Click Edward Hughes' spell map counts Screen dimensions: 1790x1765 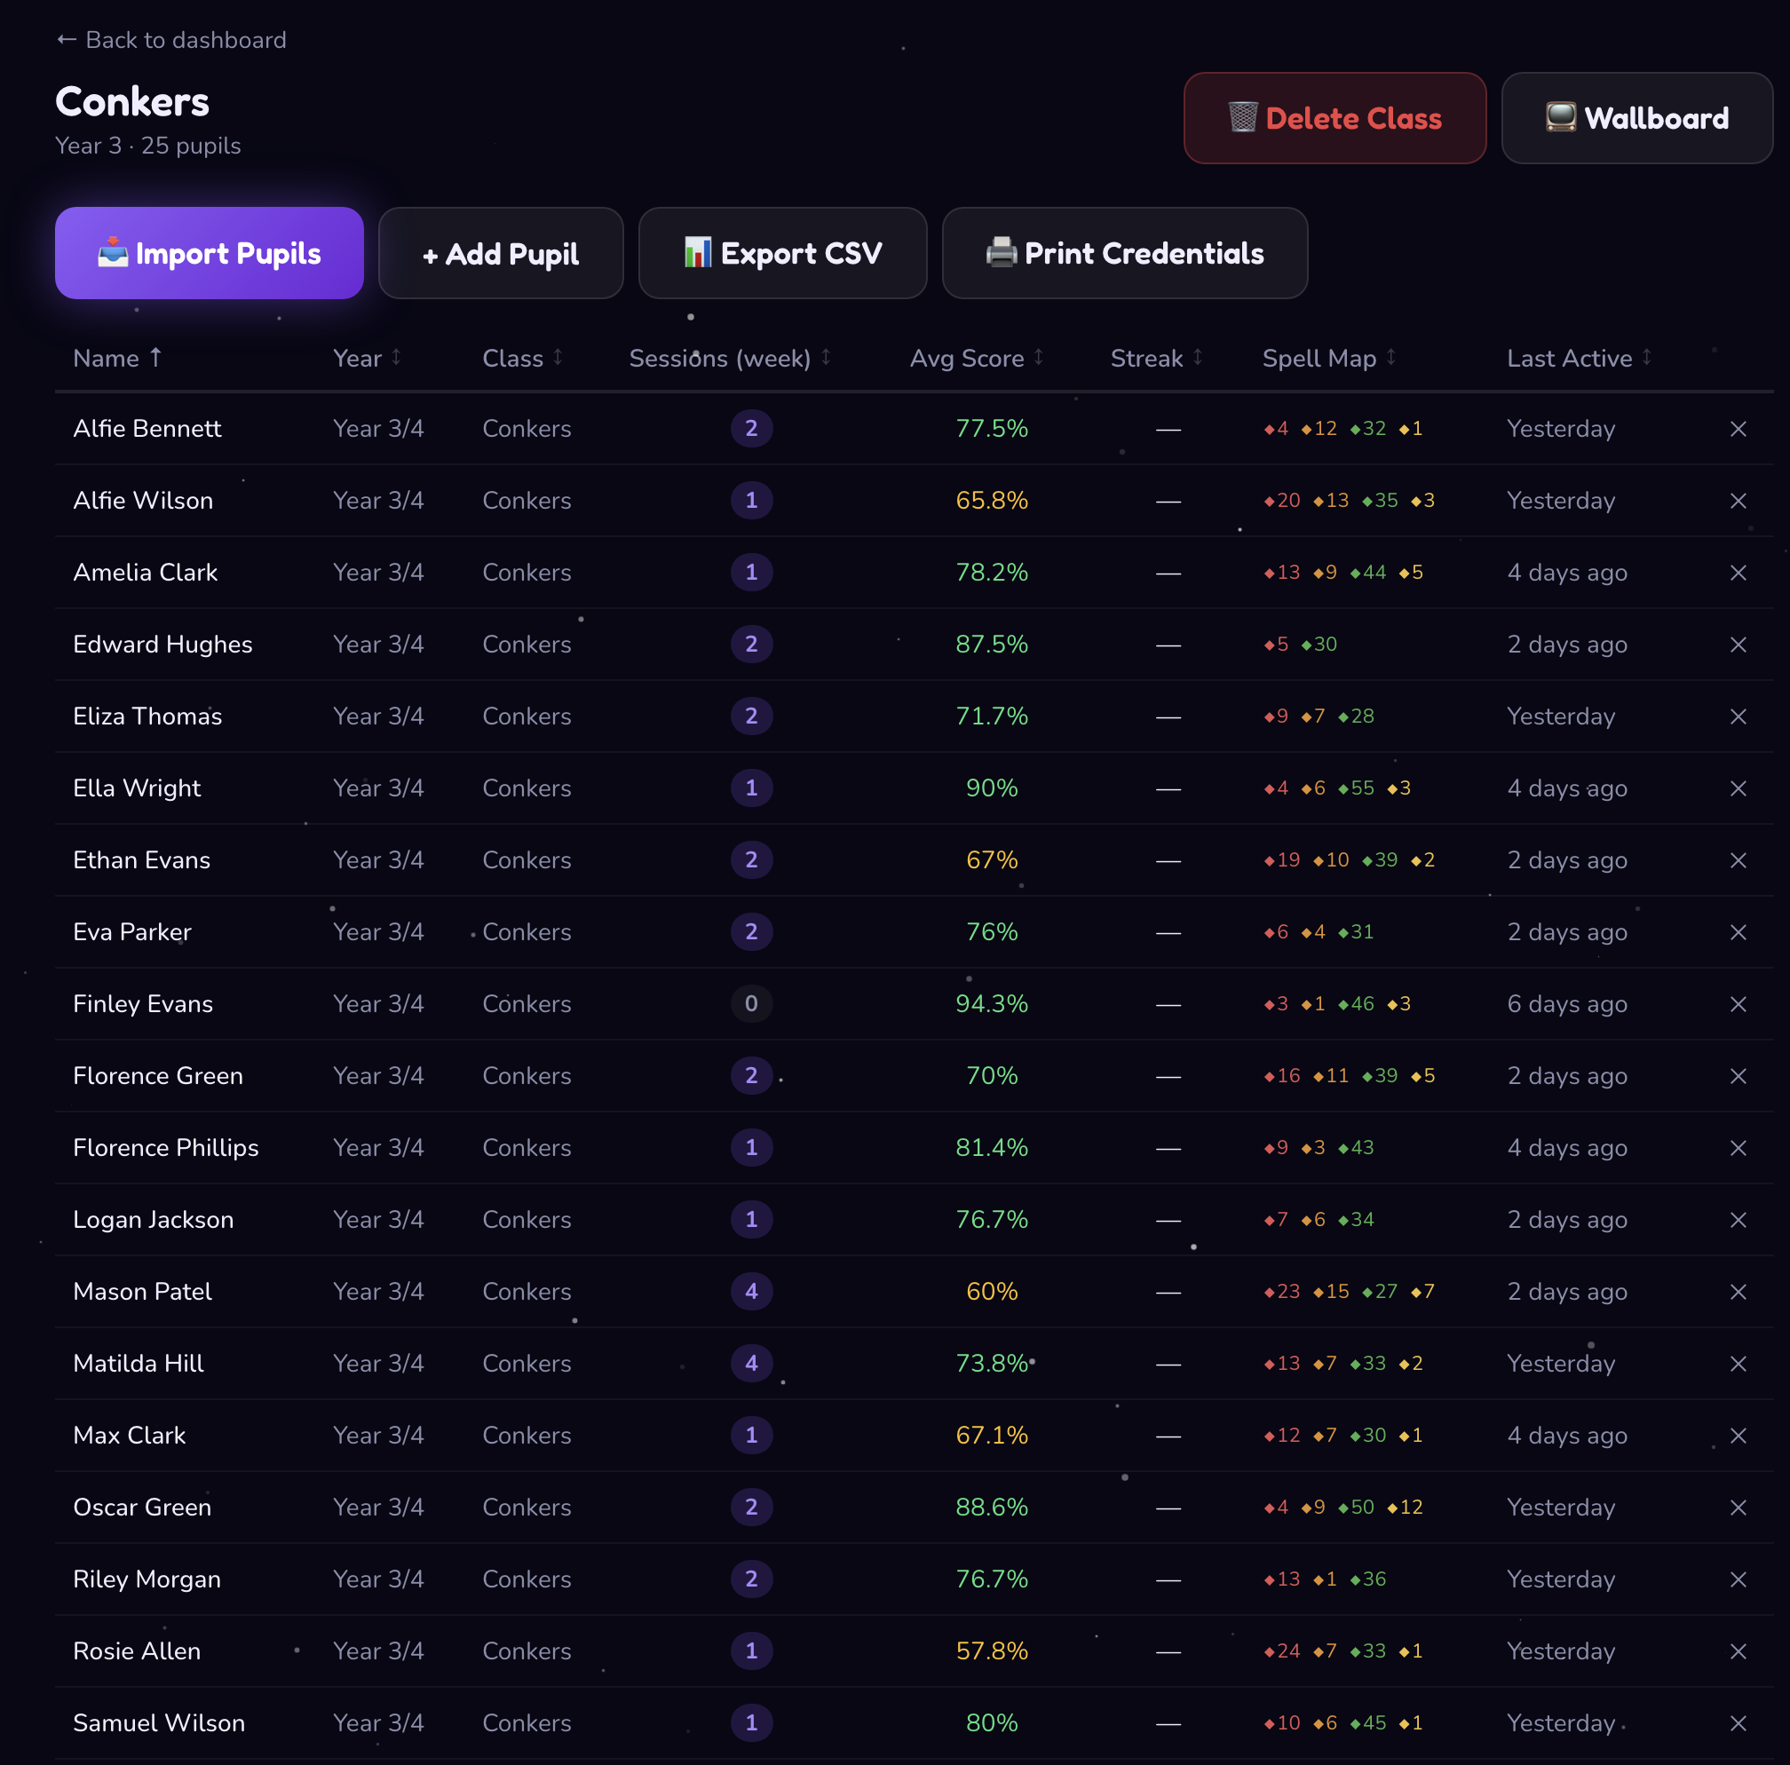1300,644
